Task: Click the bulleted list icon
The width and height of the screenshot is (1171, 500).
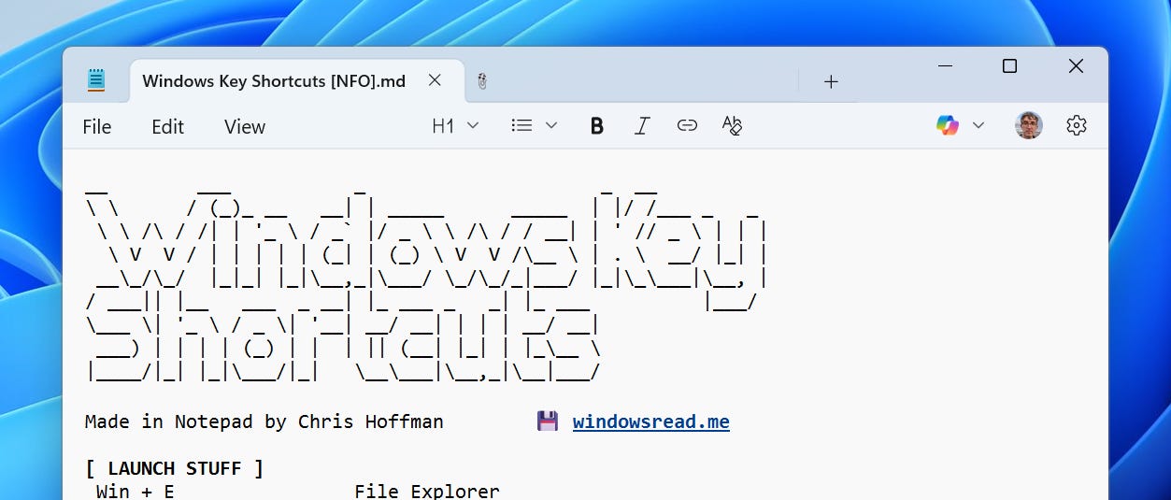Action: coord(521,125)
